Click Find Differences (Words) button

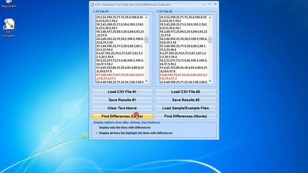(186, 116)
